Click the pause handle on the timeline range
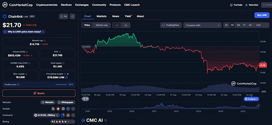The image size is (272, 125). (258, 105)
